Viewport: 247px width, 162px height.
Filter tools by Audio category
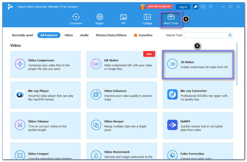84,35
